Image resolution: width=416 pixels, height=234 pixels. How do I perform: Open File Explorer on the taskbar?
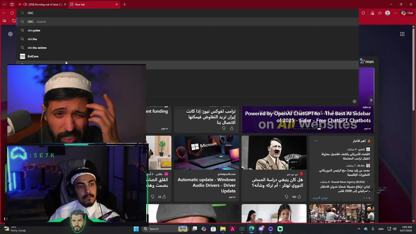(223, 229)
